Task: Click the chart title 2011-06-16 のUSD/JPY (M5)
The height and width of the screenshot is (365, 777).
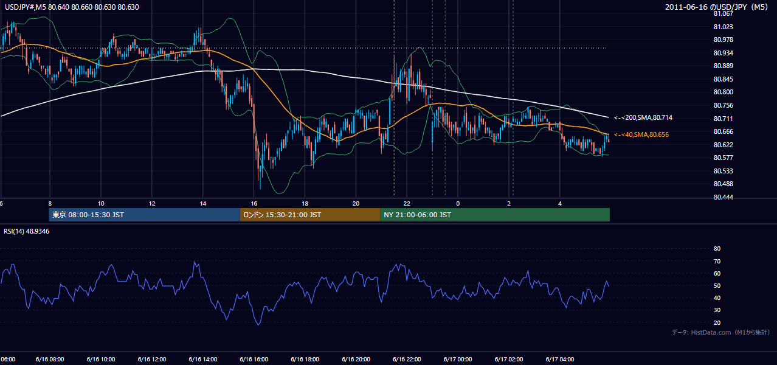Action: click(717, 7)
